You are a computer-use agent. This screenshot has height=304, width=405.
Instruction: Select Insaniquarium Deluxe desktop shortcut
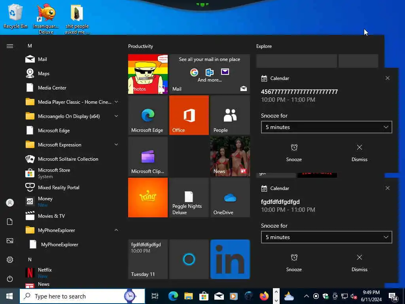pos(46,19)
